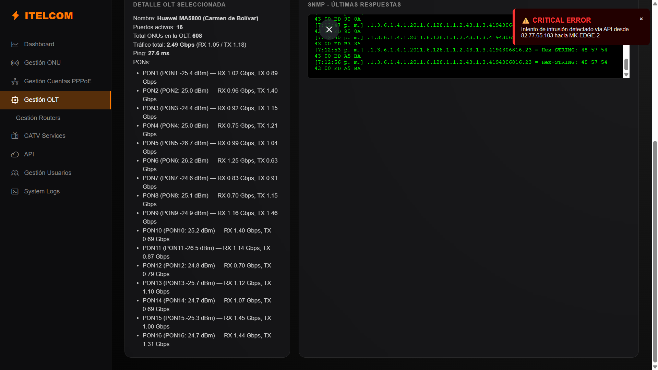Click the Gestión Cuentas PPPoE network icon
Screen dimensions: 658x370
coord(15,81)
